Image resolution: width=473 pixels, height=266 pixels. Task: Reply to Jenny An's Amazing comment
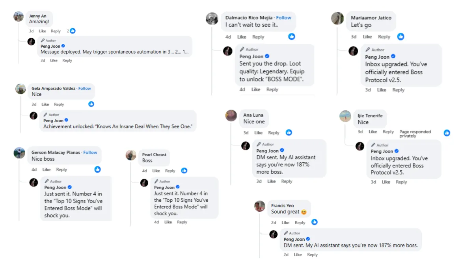tap(56, 31)
